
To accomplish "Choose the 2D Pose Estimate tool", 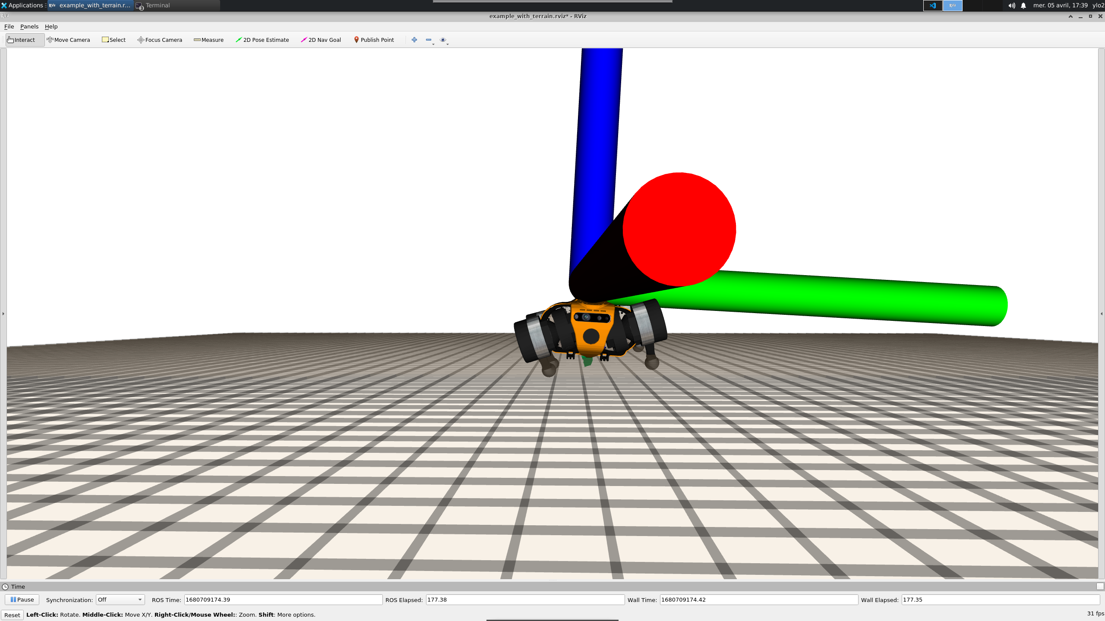I will click(x=262, y=40).
